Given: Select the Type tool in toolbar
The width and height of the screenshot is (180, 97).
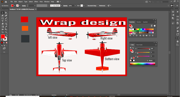Looking at the screenshot, I should tap(2, 21).
